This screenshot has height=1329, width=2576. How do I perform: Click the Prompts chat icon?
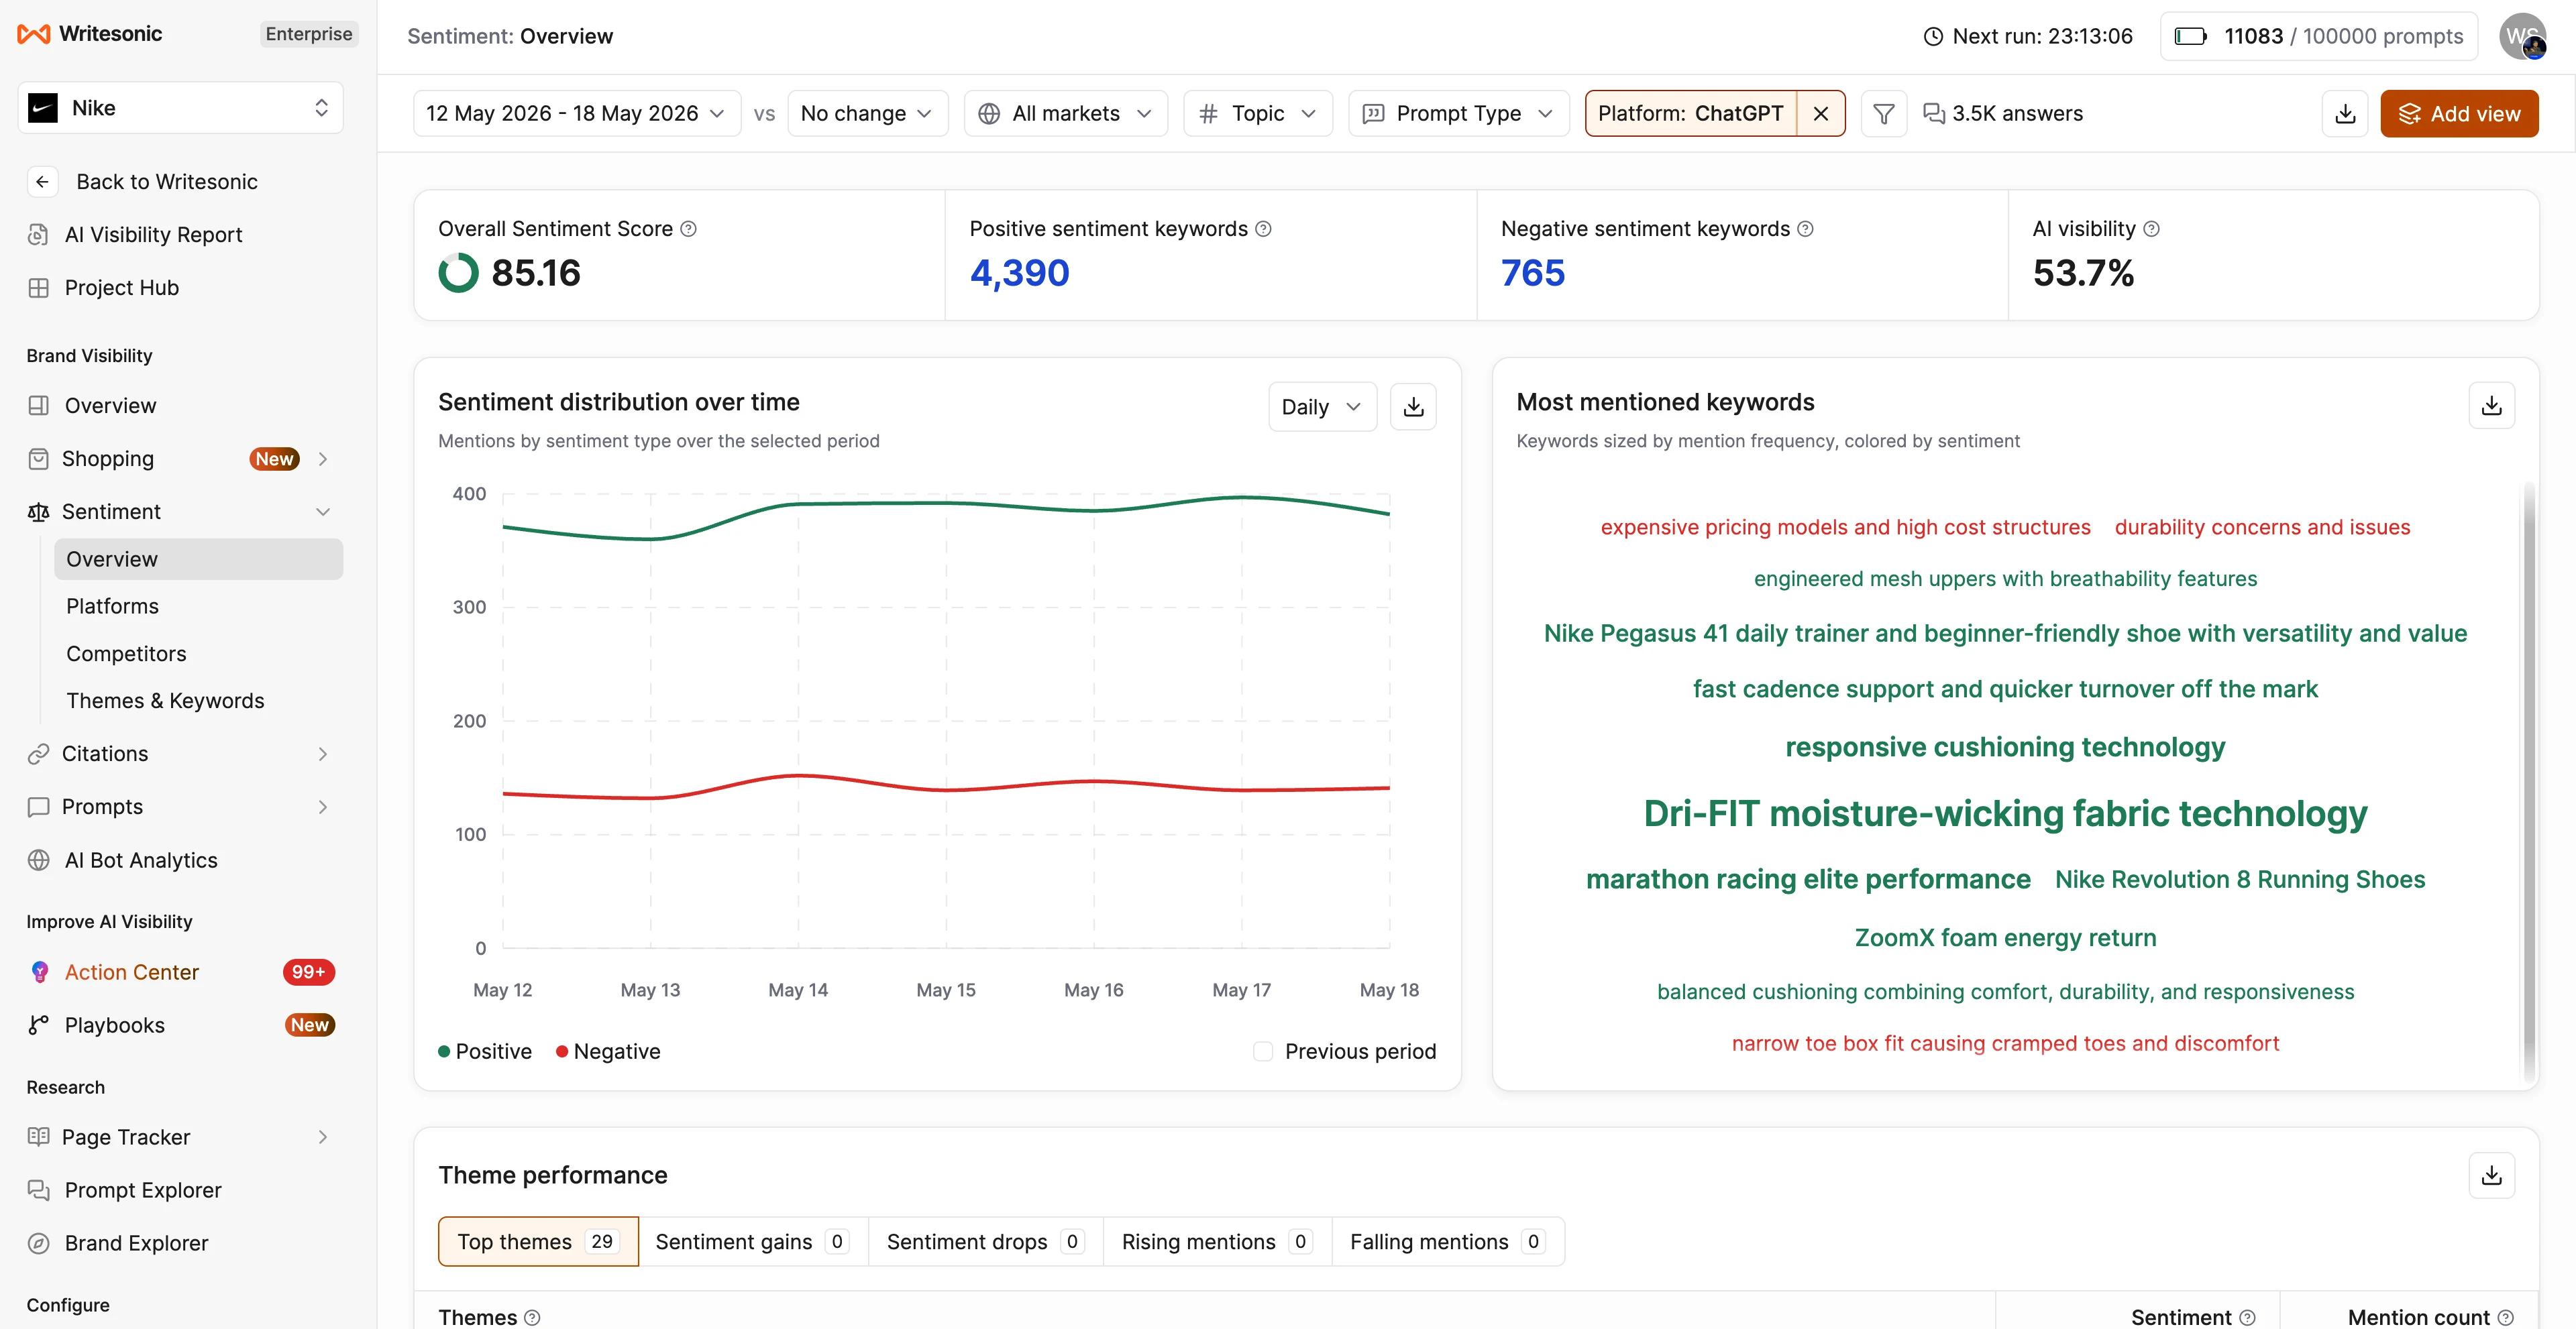38,807
